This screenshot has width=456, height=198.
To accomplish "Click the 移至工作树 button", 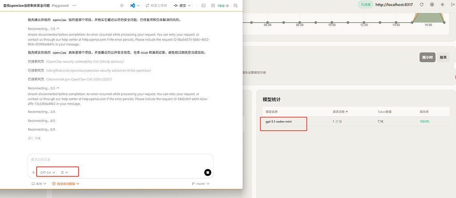I will tap(156, 5).
